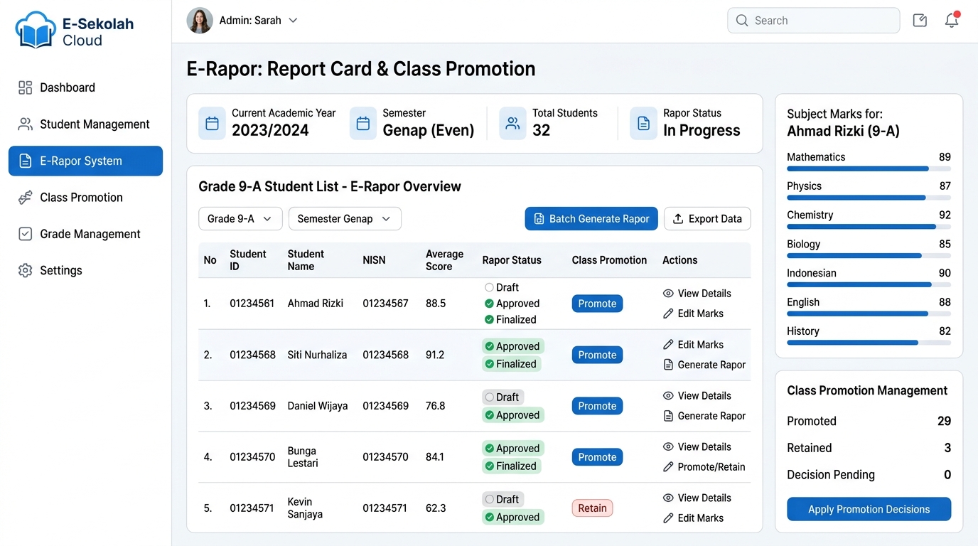Click the E-Sekolah Cloud logo icon
This screenshot has height=546, width=978.
tap(36, 30)
